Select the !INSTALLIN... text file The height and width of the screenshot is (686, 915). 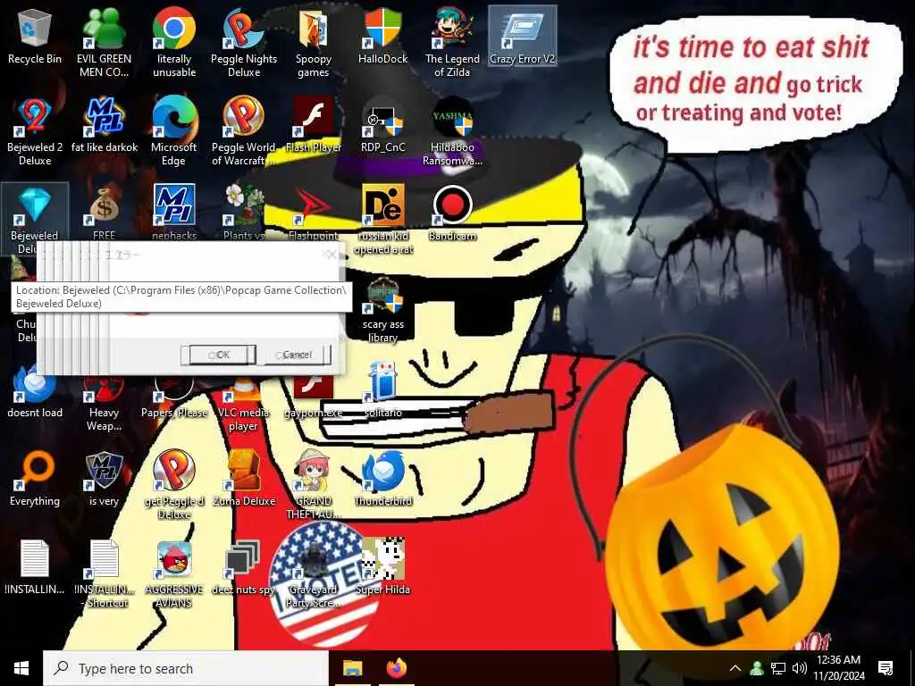tap(35, 568)
